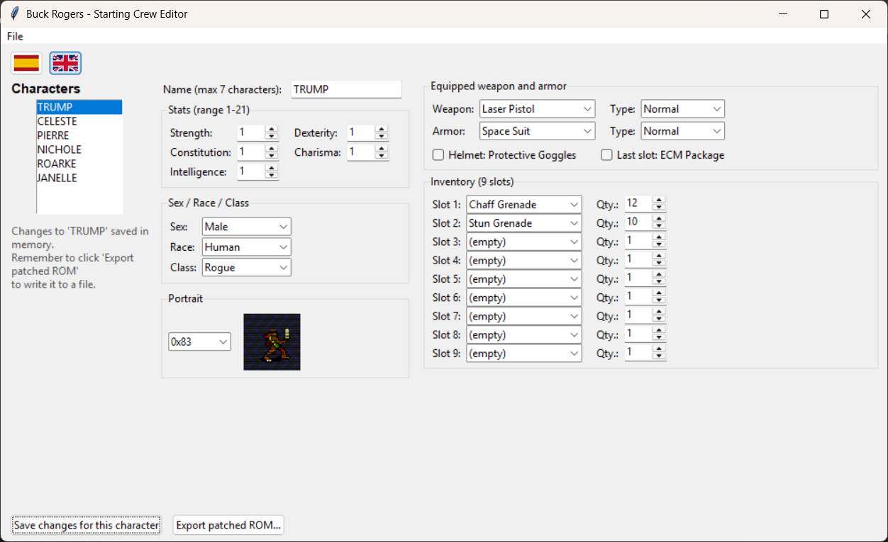Enable Last slot: ECM Package checkbox
Image resolution: width=888 pixels, height=542 pixels.
pyautogui.click(x=606, y=155)
